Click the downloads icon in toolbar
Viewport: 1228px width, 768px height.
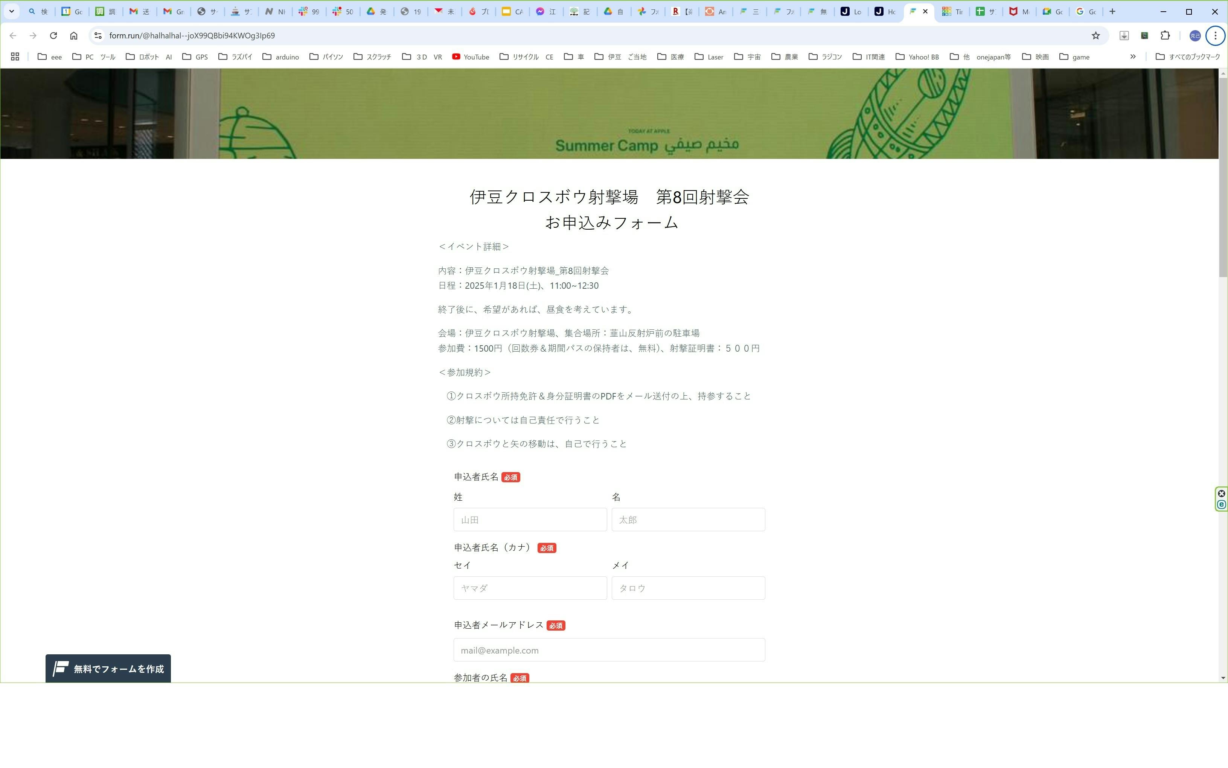coord(1124,35)
